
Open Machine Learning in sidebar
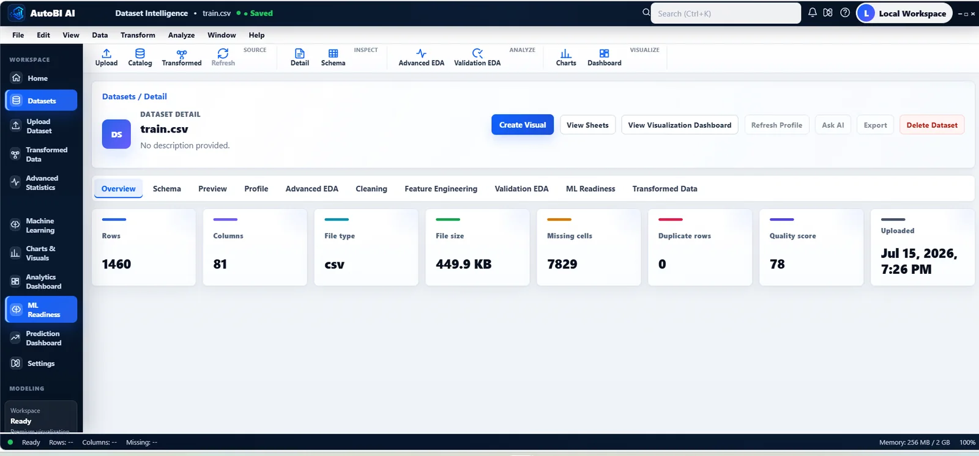[x=41, y=226]
